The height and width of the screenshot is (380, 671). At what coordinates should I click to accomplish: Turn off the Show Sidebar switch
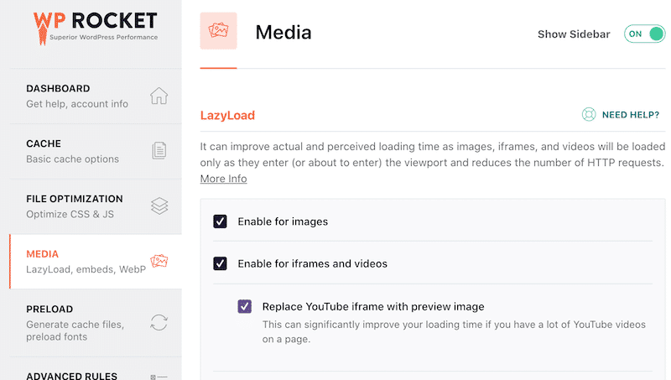click(644, 34)
